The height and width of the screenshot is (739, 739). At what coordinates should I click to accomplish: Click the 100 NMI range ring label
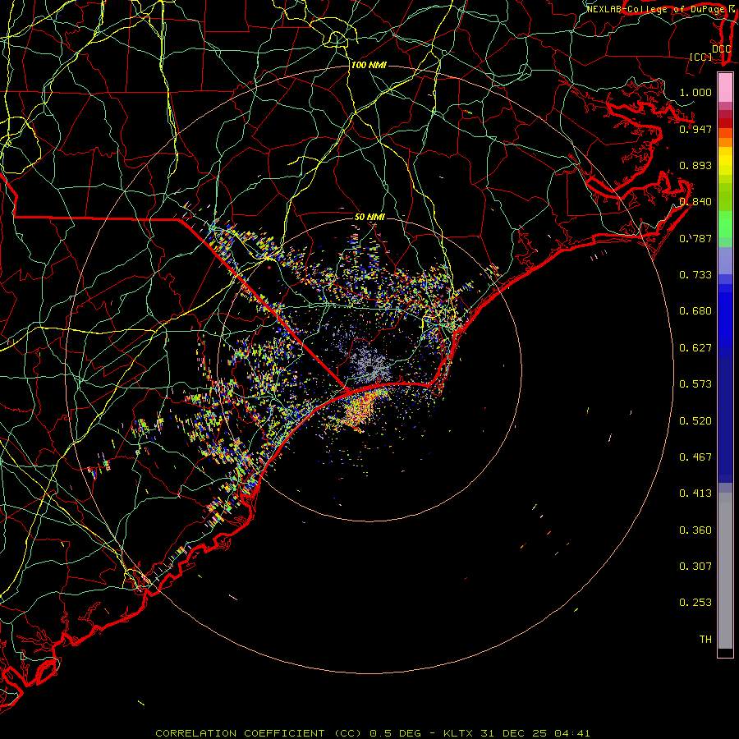[369, 65]
